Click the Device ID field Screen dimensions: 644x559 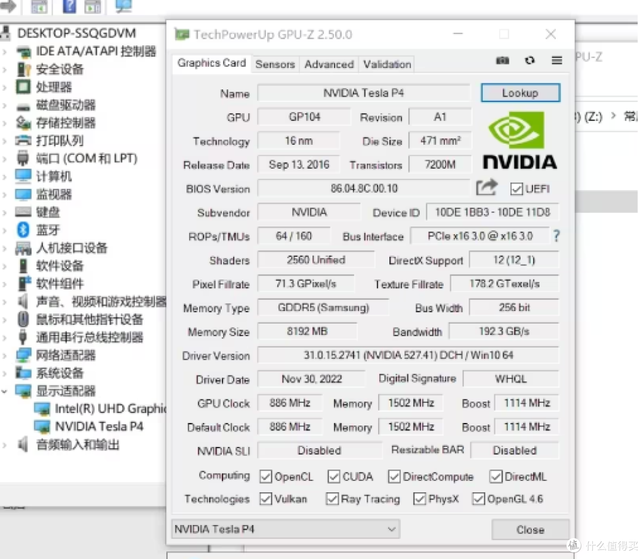[x=493, y=212]
